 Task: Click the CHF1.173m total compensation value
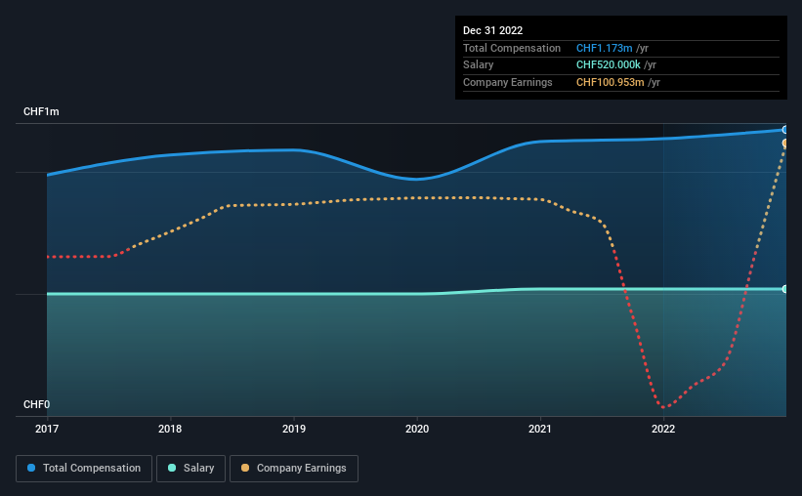(x=604, y=48)
